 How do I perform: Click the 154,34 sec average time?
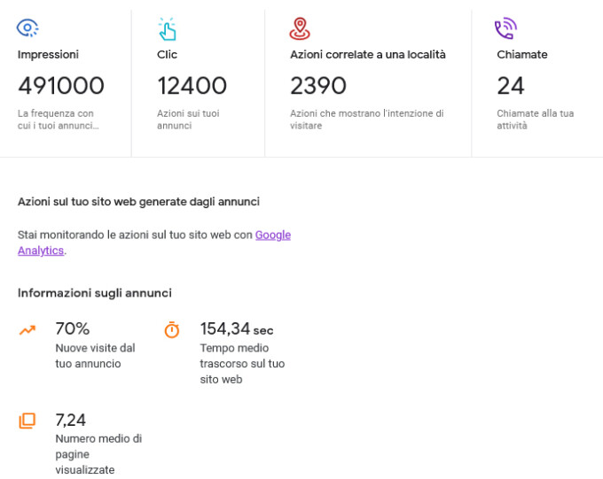click(x=237, y=329)
